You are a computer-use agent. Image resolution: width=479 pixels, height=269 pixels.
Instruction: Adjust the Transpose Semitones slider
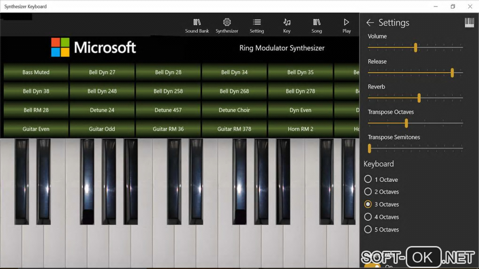(x=416, y=149)
